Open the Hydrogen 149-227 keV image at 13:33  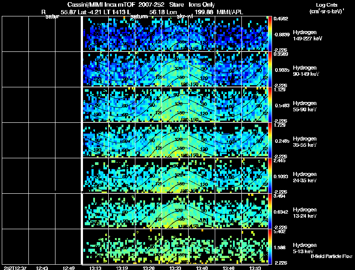[175, 34]
